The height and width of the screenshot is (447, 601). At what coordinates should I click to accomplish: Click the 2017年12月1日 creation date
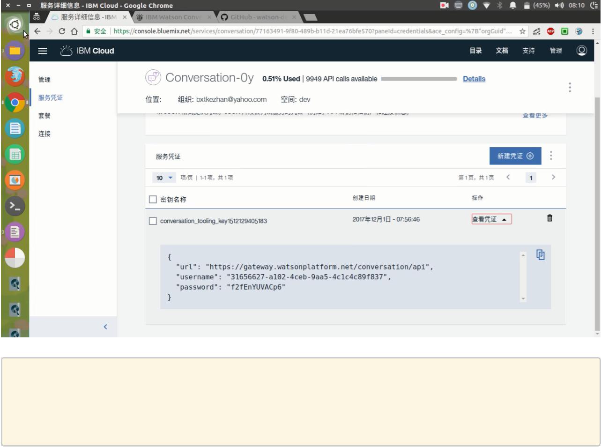click(x=386, y=219)
